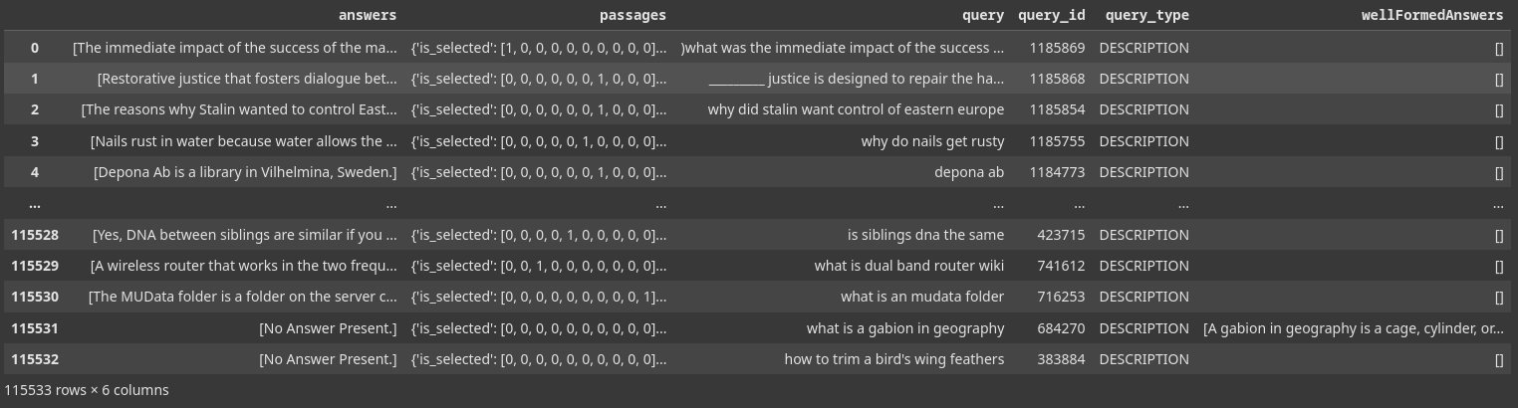1518x408 pixels.
Task: Click query 'what is dual band router wiki'
Action: pos(908,266)
